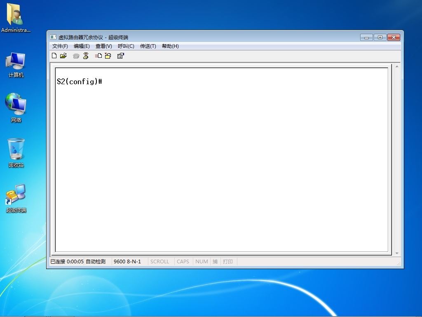Click the 自动检测 status bar entry

[96, 261]
